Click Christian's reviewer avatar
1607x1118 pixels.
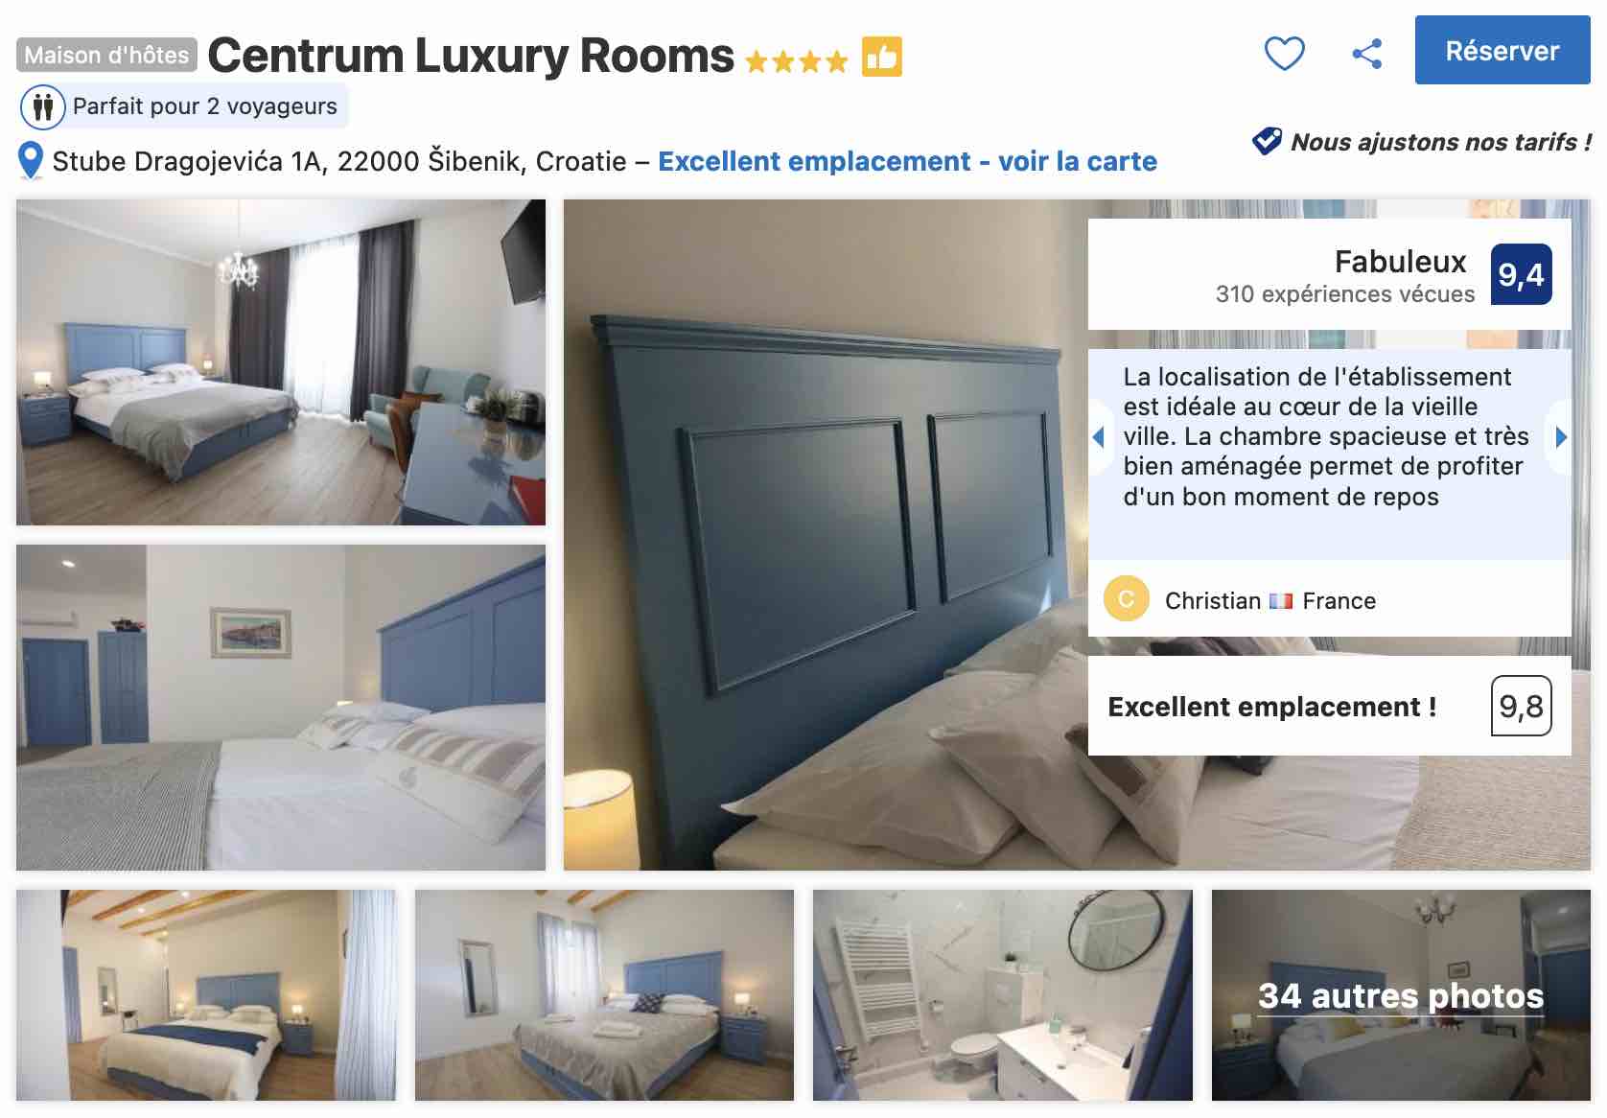(1126, 599)
